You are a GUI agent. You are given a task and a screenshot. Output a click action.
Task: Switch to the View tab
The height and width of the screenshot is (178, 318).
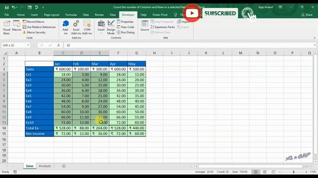113,15
